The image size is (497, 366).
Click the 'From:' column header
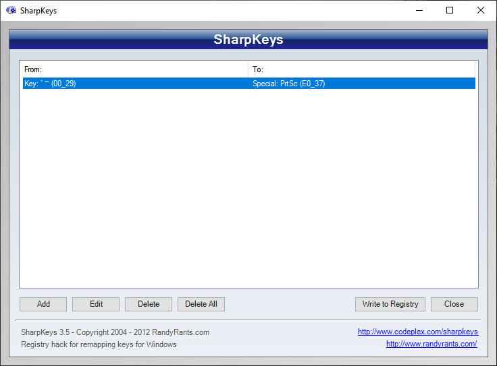point(134,69)
